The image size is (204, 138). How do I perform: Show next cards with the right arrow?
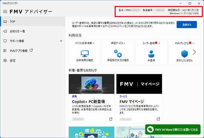(x=194, y=52)
